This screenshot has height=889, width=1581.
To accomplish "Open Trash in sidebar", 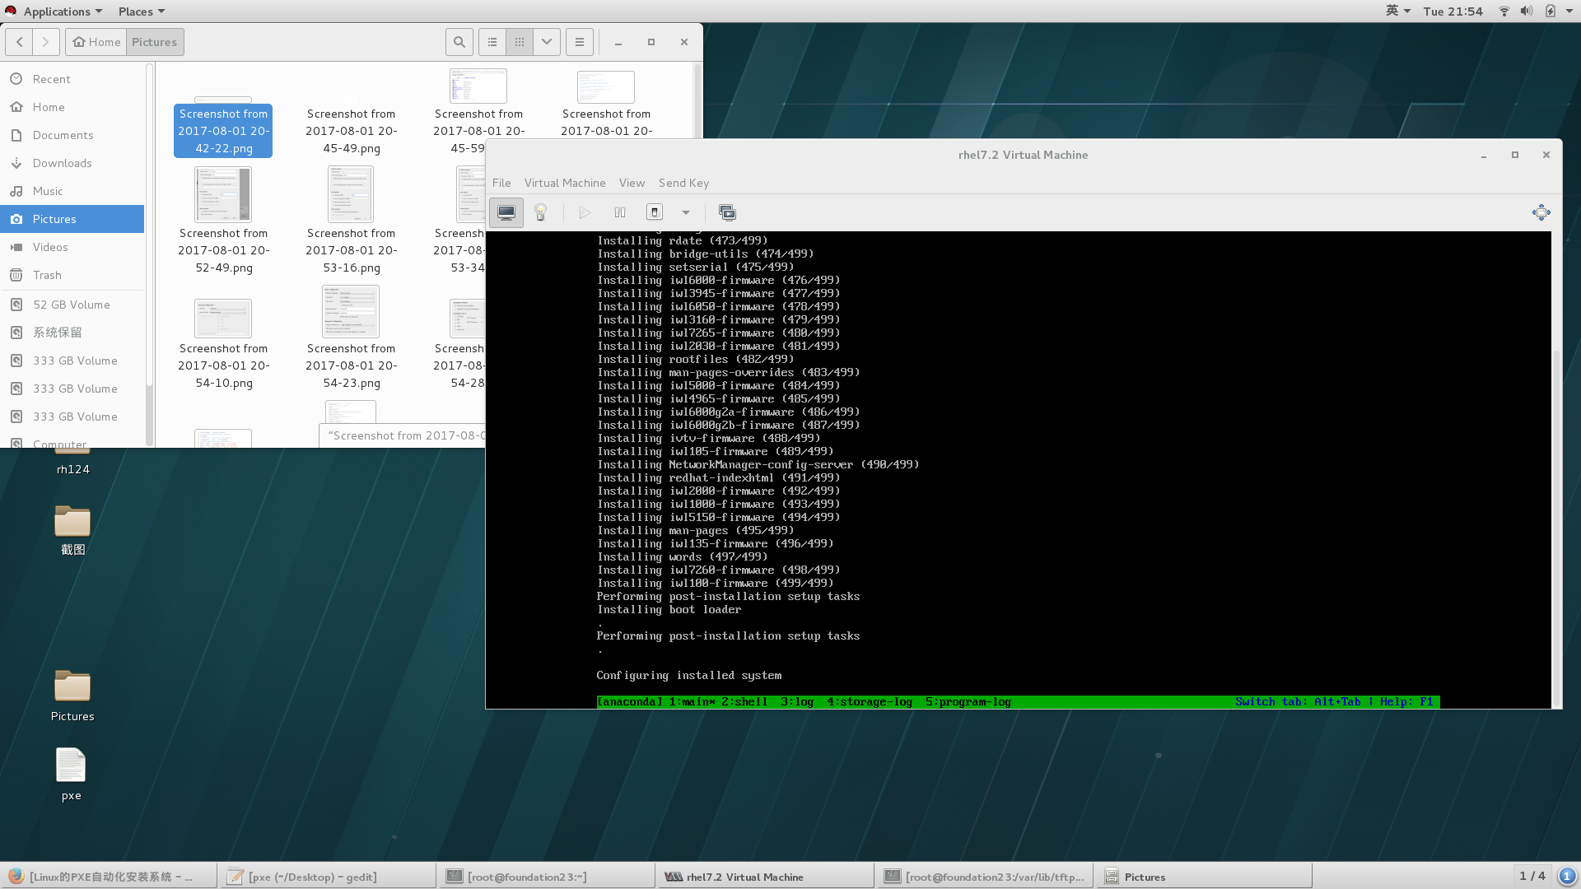I will pos(72,275).
